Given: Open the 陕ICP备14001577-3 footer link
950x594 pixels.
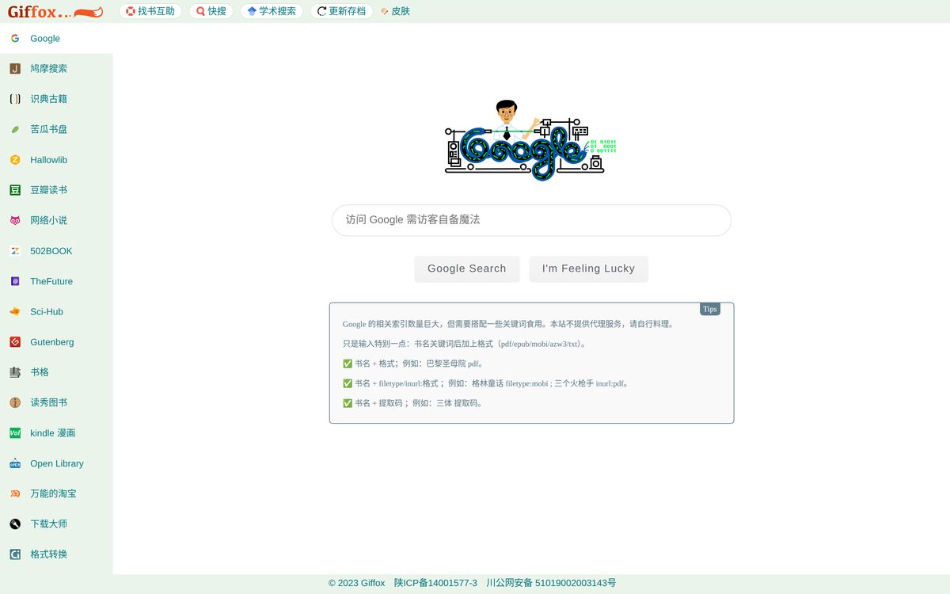Looking at the screenshot, I should tap(436, 583).
